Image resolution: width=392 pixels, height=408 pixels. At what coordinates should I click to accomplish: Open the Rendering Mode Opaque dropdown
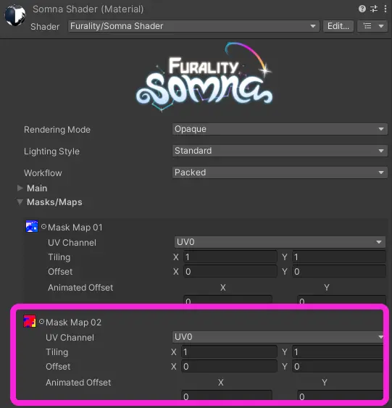(x=280, y=129)
